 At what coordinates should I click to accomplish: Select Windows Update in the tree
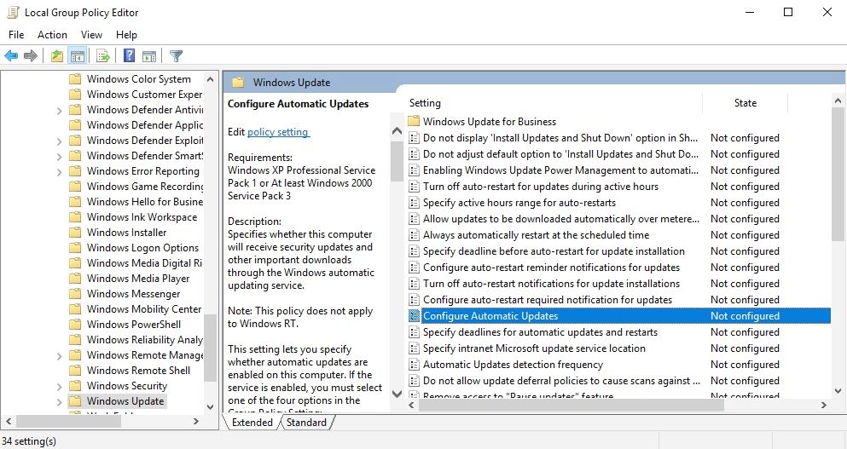coord(125,401)
